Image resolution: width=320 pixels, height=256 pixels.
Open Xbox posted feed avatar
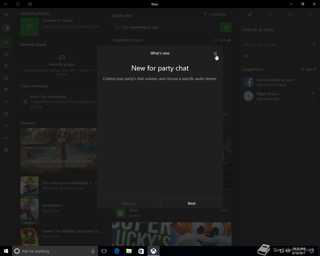tap(120, 213)
